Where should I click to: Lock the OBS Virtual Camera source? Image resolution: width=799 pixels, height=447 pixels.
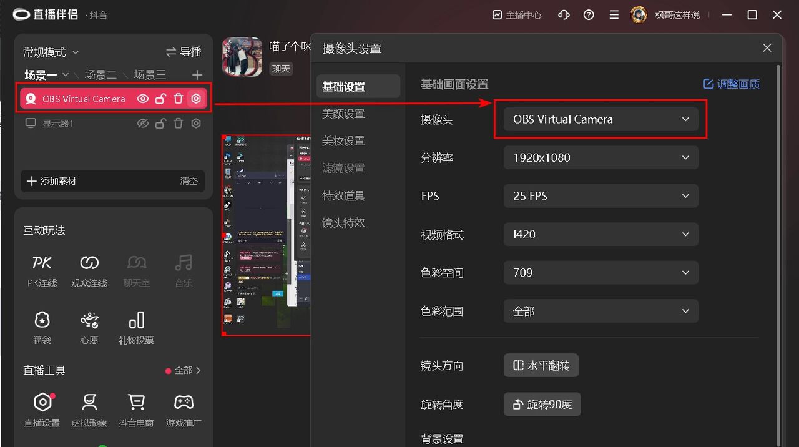tap(160, 98)
